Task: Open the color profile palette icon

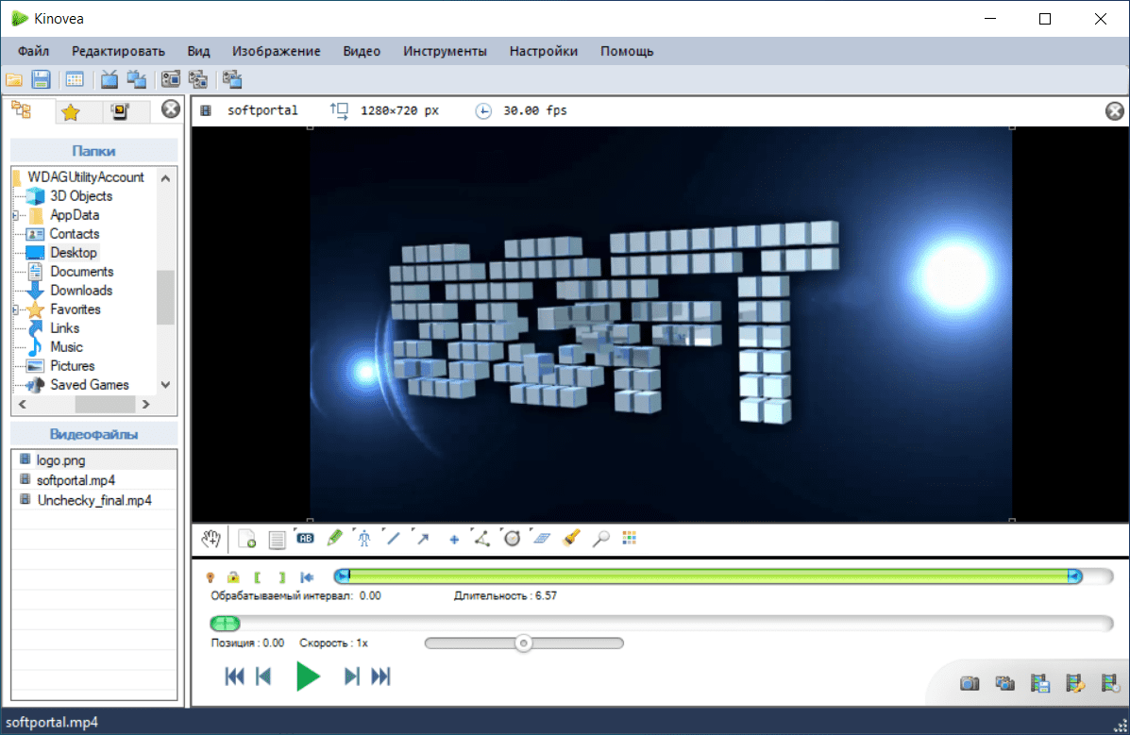Action: pos(629,538)
